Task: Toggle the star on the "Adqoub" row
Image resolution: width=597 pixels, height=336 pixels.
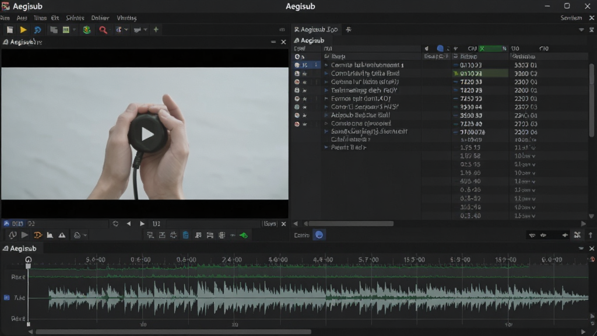Action: click(x=304, y=116)
